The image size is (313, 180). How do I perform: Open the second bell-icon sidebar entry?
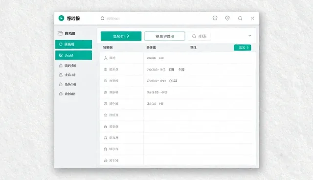[x=67, y=75]
